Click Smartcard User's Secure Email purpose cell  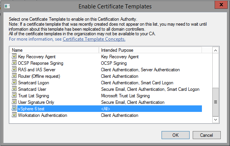click(x=150, y=89)
